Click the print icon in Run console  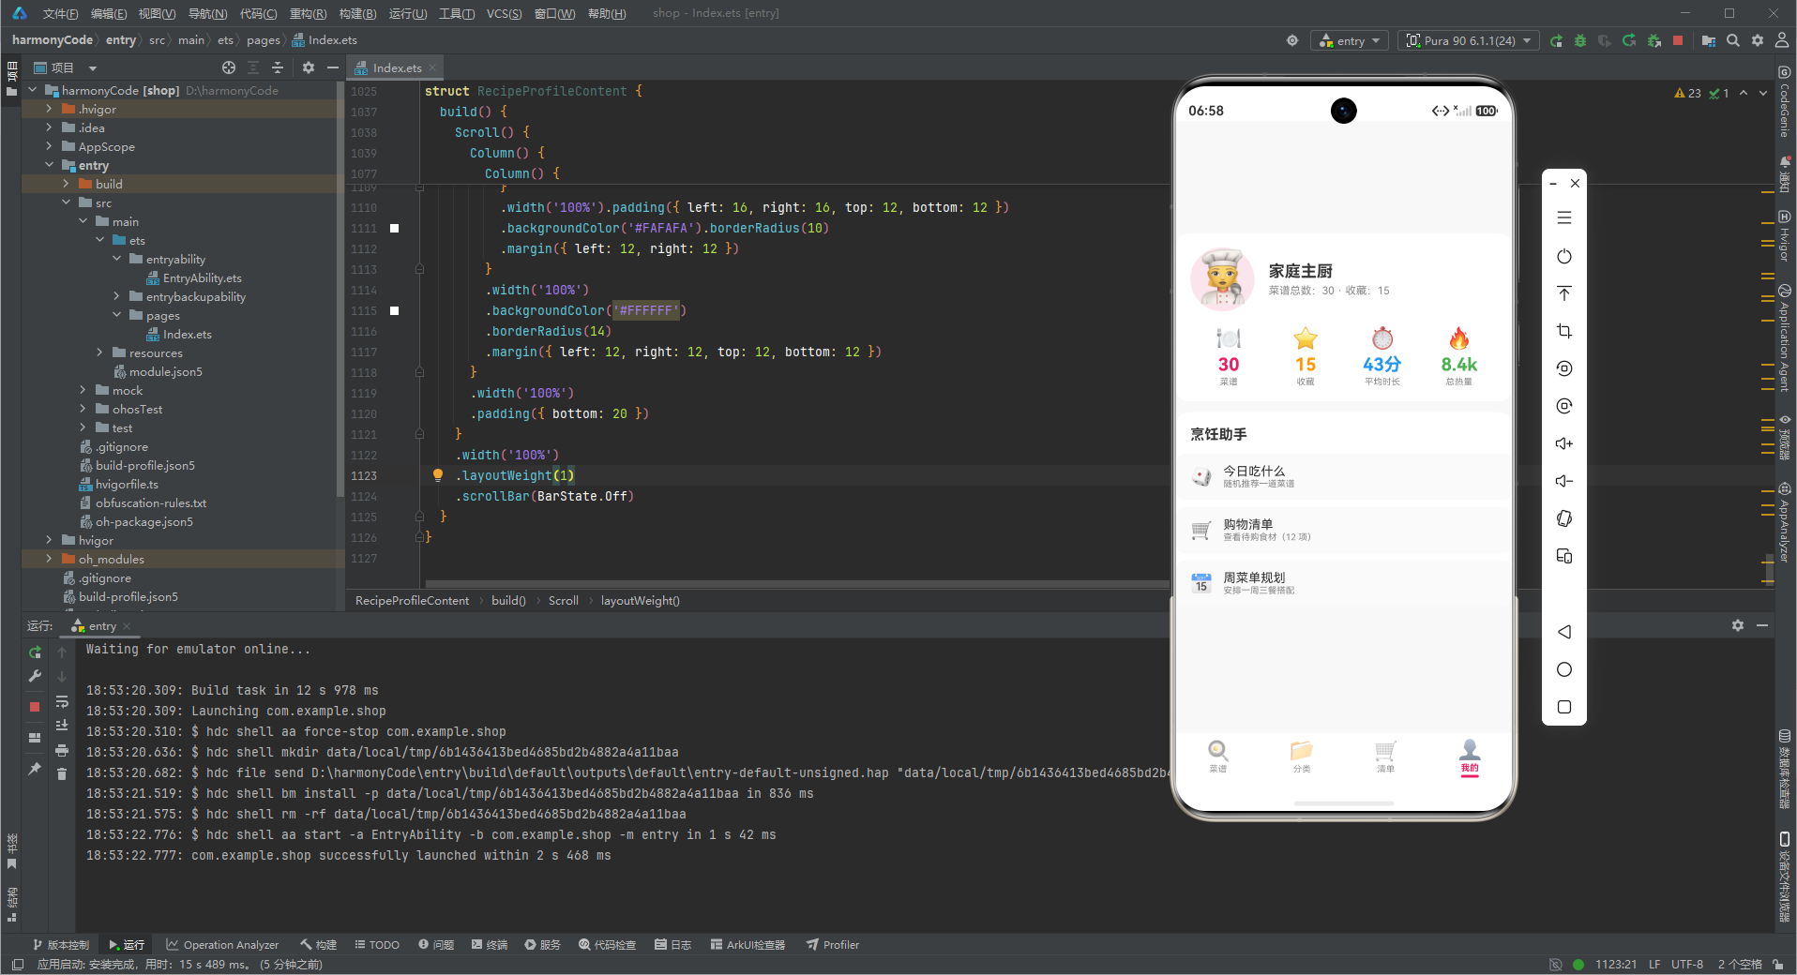pos(62,750)
